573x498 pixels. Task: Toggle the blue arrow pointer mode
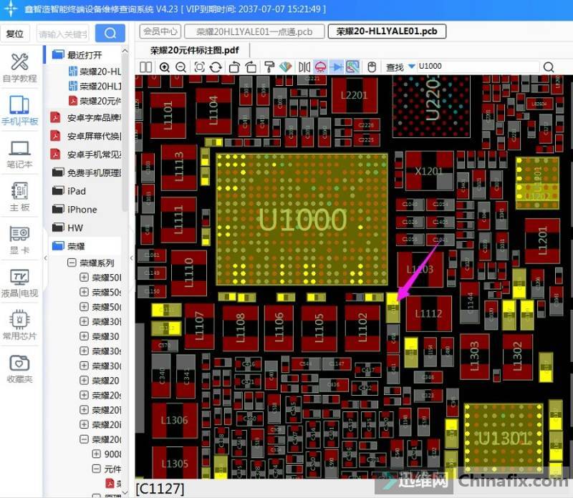pyautogui.click(x=337, y=67)
